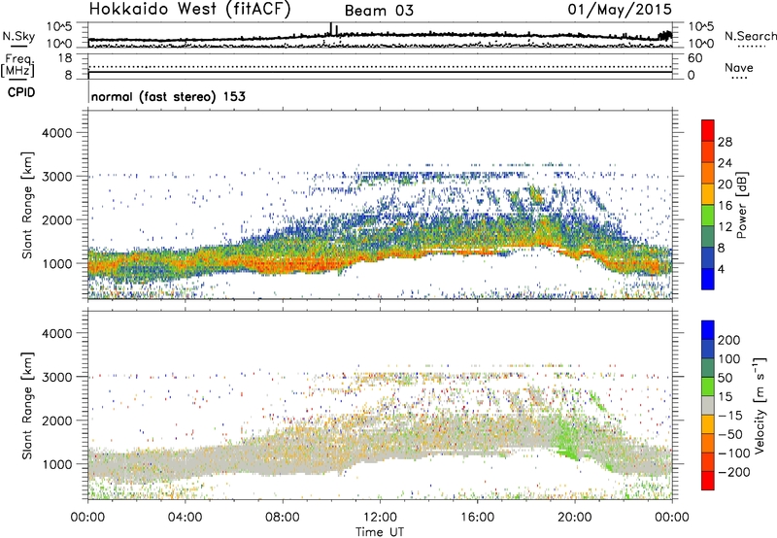The height and width of the screenshot is (538, 777).
Task: Click the '4000' tick of the power panel
Action: click(56, 133)
